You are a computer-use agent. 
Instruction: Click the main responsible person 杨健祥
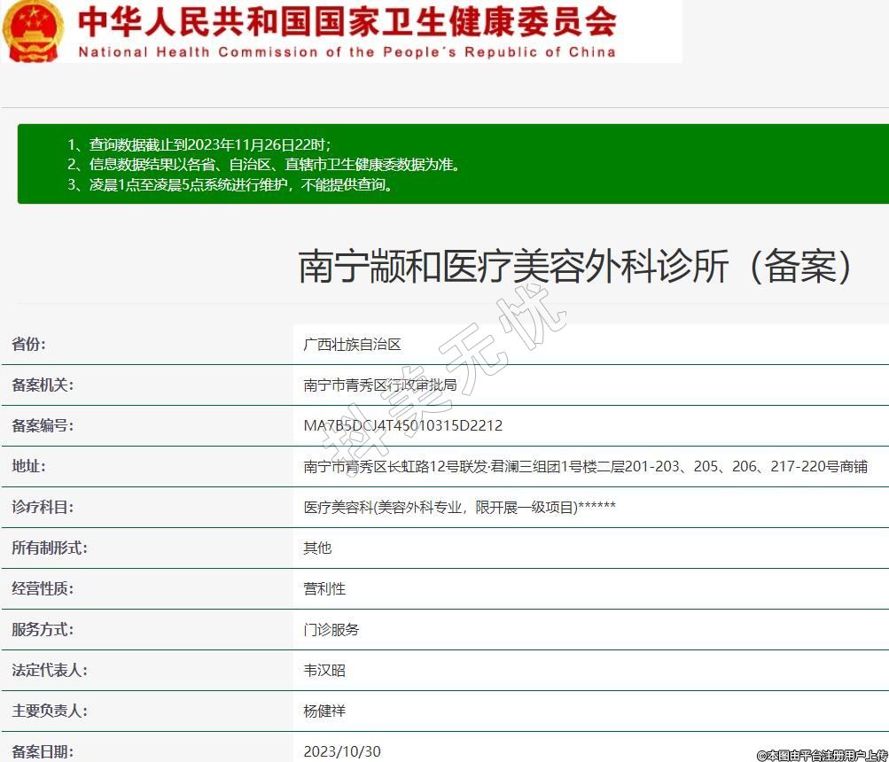(324, 711)
